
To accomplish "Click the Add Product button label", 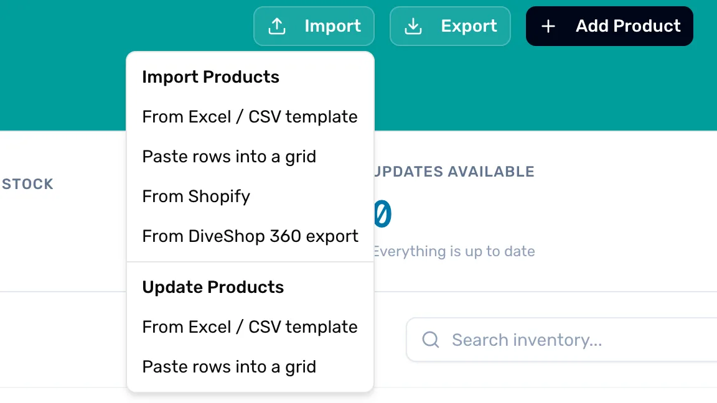I will click(x=628, y=26).
